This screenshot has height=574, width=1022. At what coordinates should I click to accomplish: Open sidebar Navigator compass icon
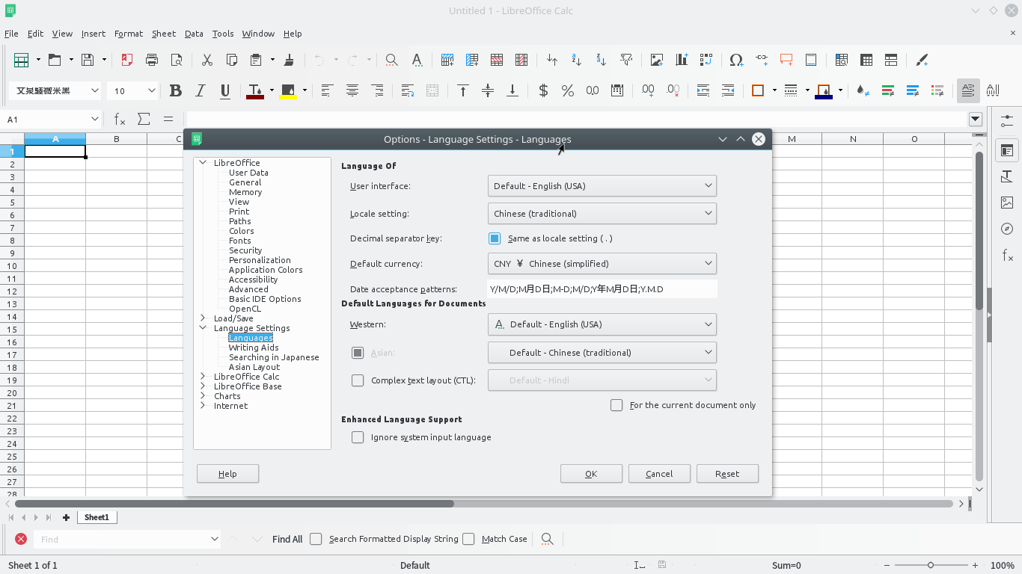click(x=1007, y=229)
